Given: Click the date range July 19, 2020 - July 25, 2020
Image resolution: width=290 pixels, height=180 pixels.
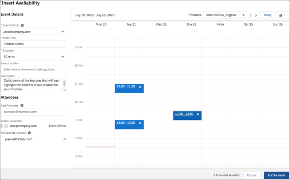Looking at the screenshot, I should point(95,15).
